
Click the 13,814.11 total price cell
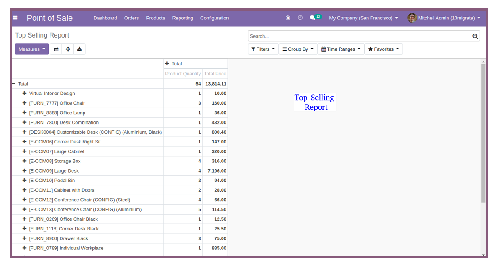[x=215, y=84]
